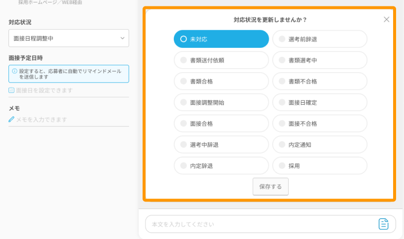This screenshot has width=404, height=239.
Task: Click the memo pencil icon
Action: (x=11, y=119)
